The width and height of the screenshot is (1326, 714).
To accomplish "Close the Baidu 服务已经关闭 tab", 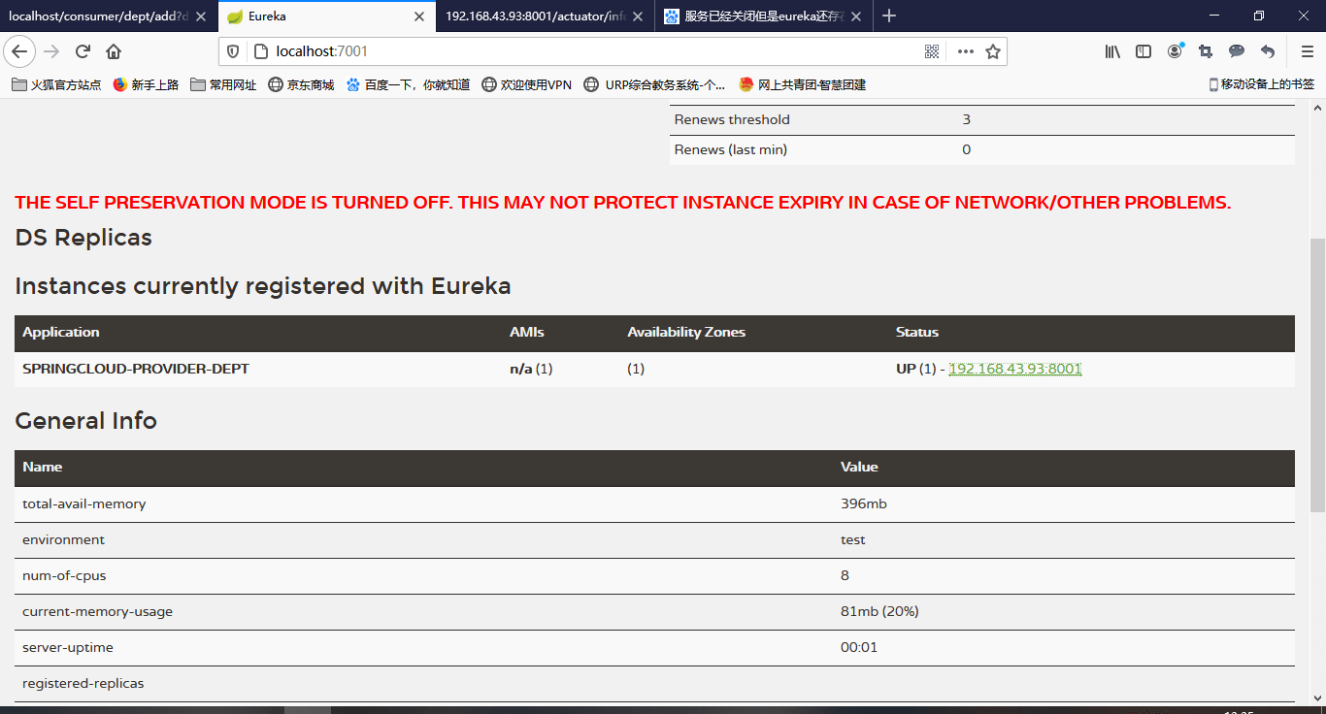I will coord(855,16).
